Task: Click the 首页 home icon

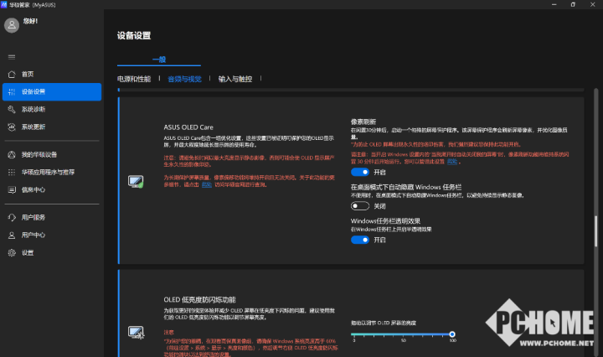Action: point(12,75)
